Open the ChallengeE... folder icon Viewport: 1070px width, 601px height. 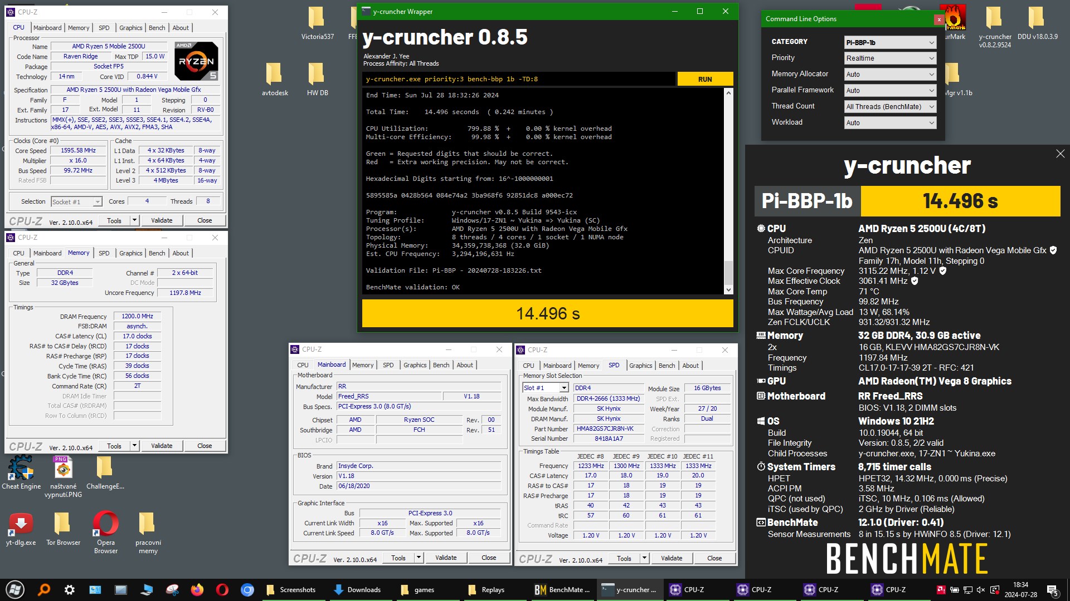point(105,473)
